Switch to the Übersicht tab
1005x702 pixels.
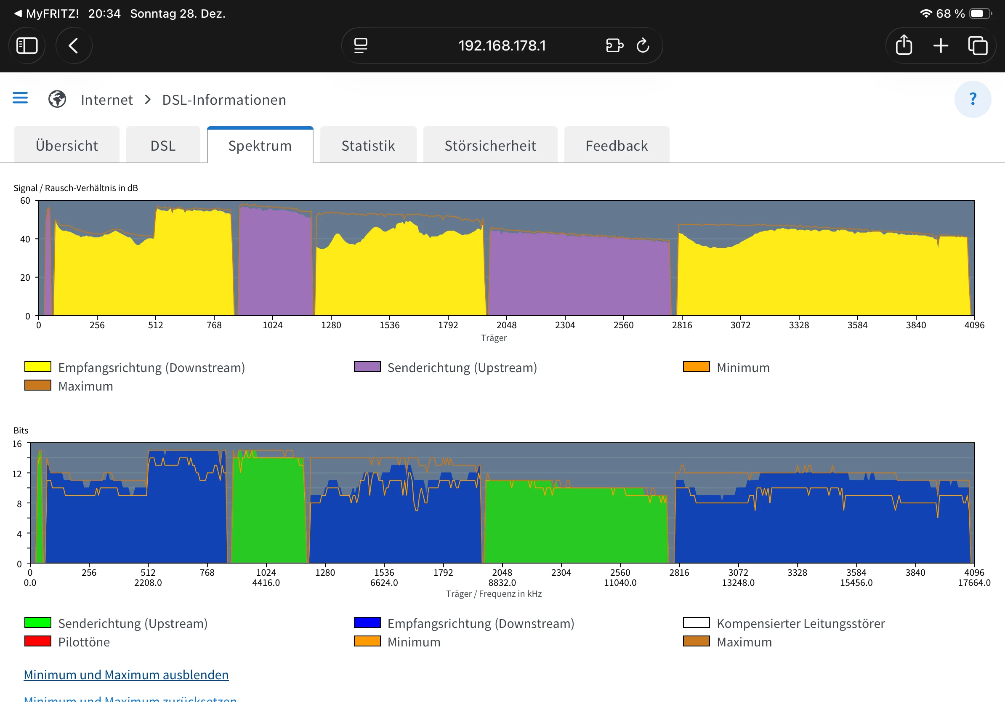pyautogui.click(x=66, y=146)
